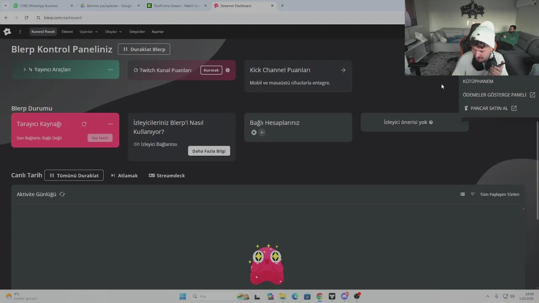Image resolution: width=539 pixels, height=303 pixels.
Task: Reload the blerp.com page
Action: 26,18
